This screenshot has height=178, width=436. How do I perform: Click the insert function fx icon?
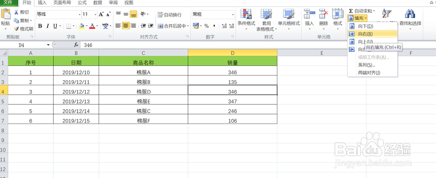(76, 45)
